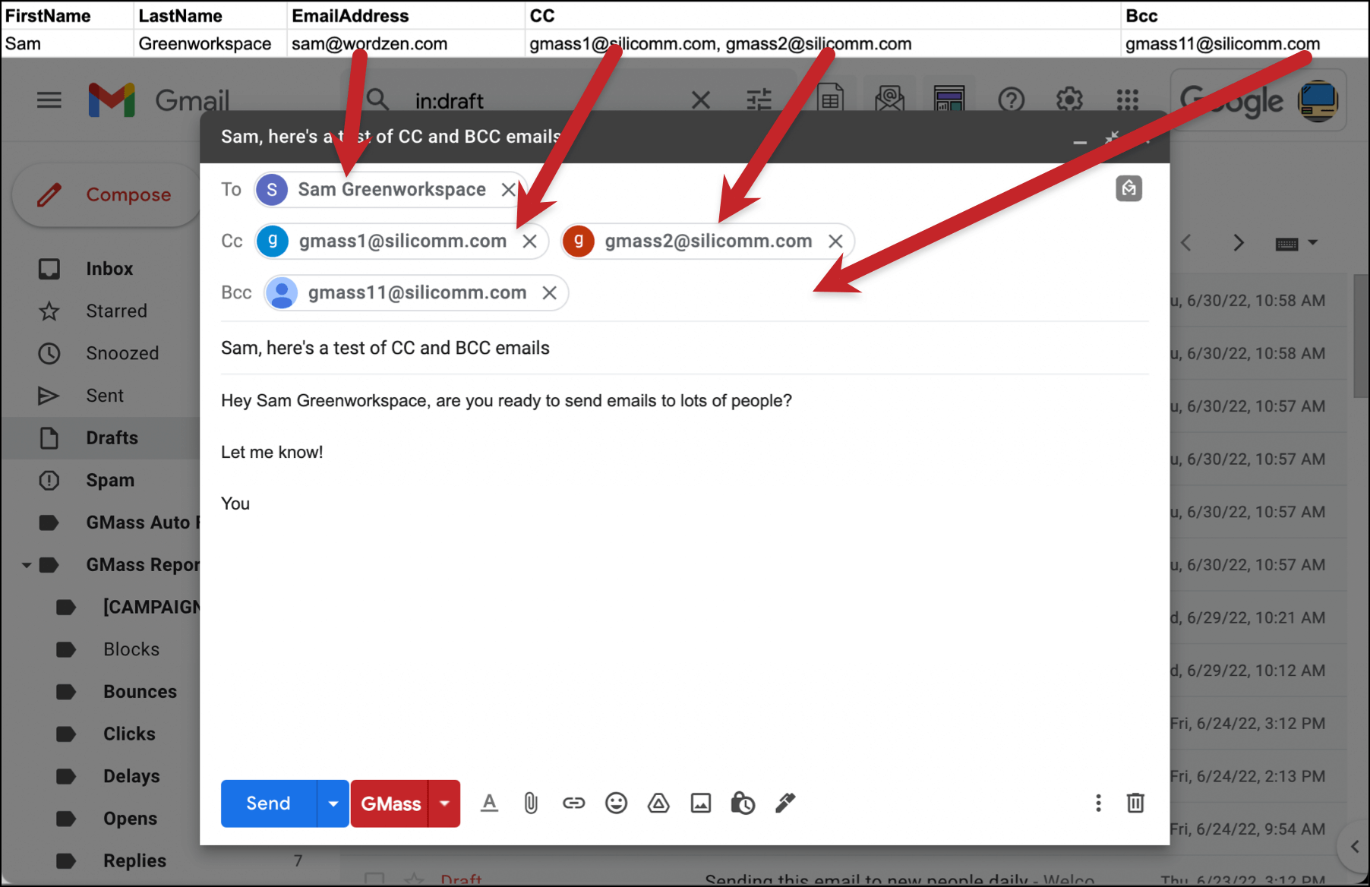
Task: Click the message list scrollbar
Action: point(1361,336)
